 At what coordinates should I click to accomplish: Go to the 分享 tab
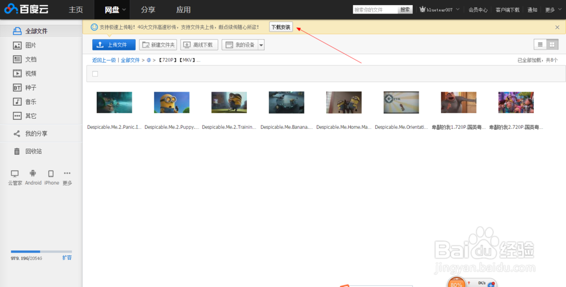pyautogui.click(x=148, y=10)
